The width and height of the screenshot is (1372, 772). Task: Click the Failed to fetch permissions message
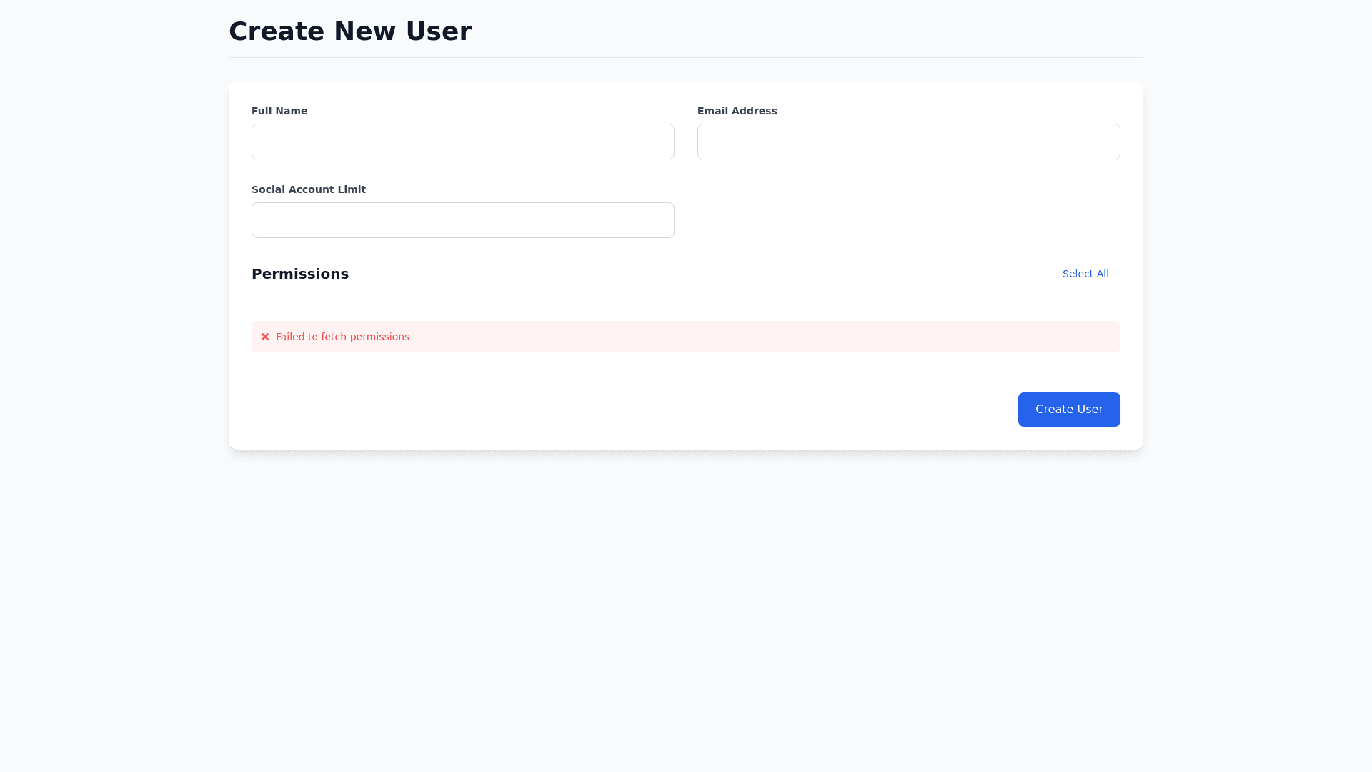click(x=342, y=337)
